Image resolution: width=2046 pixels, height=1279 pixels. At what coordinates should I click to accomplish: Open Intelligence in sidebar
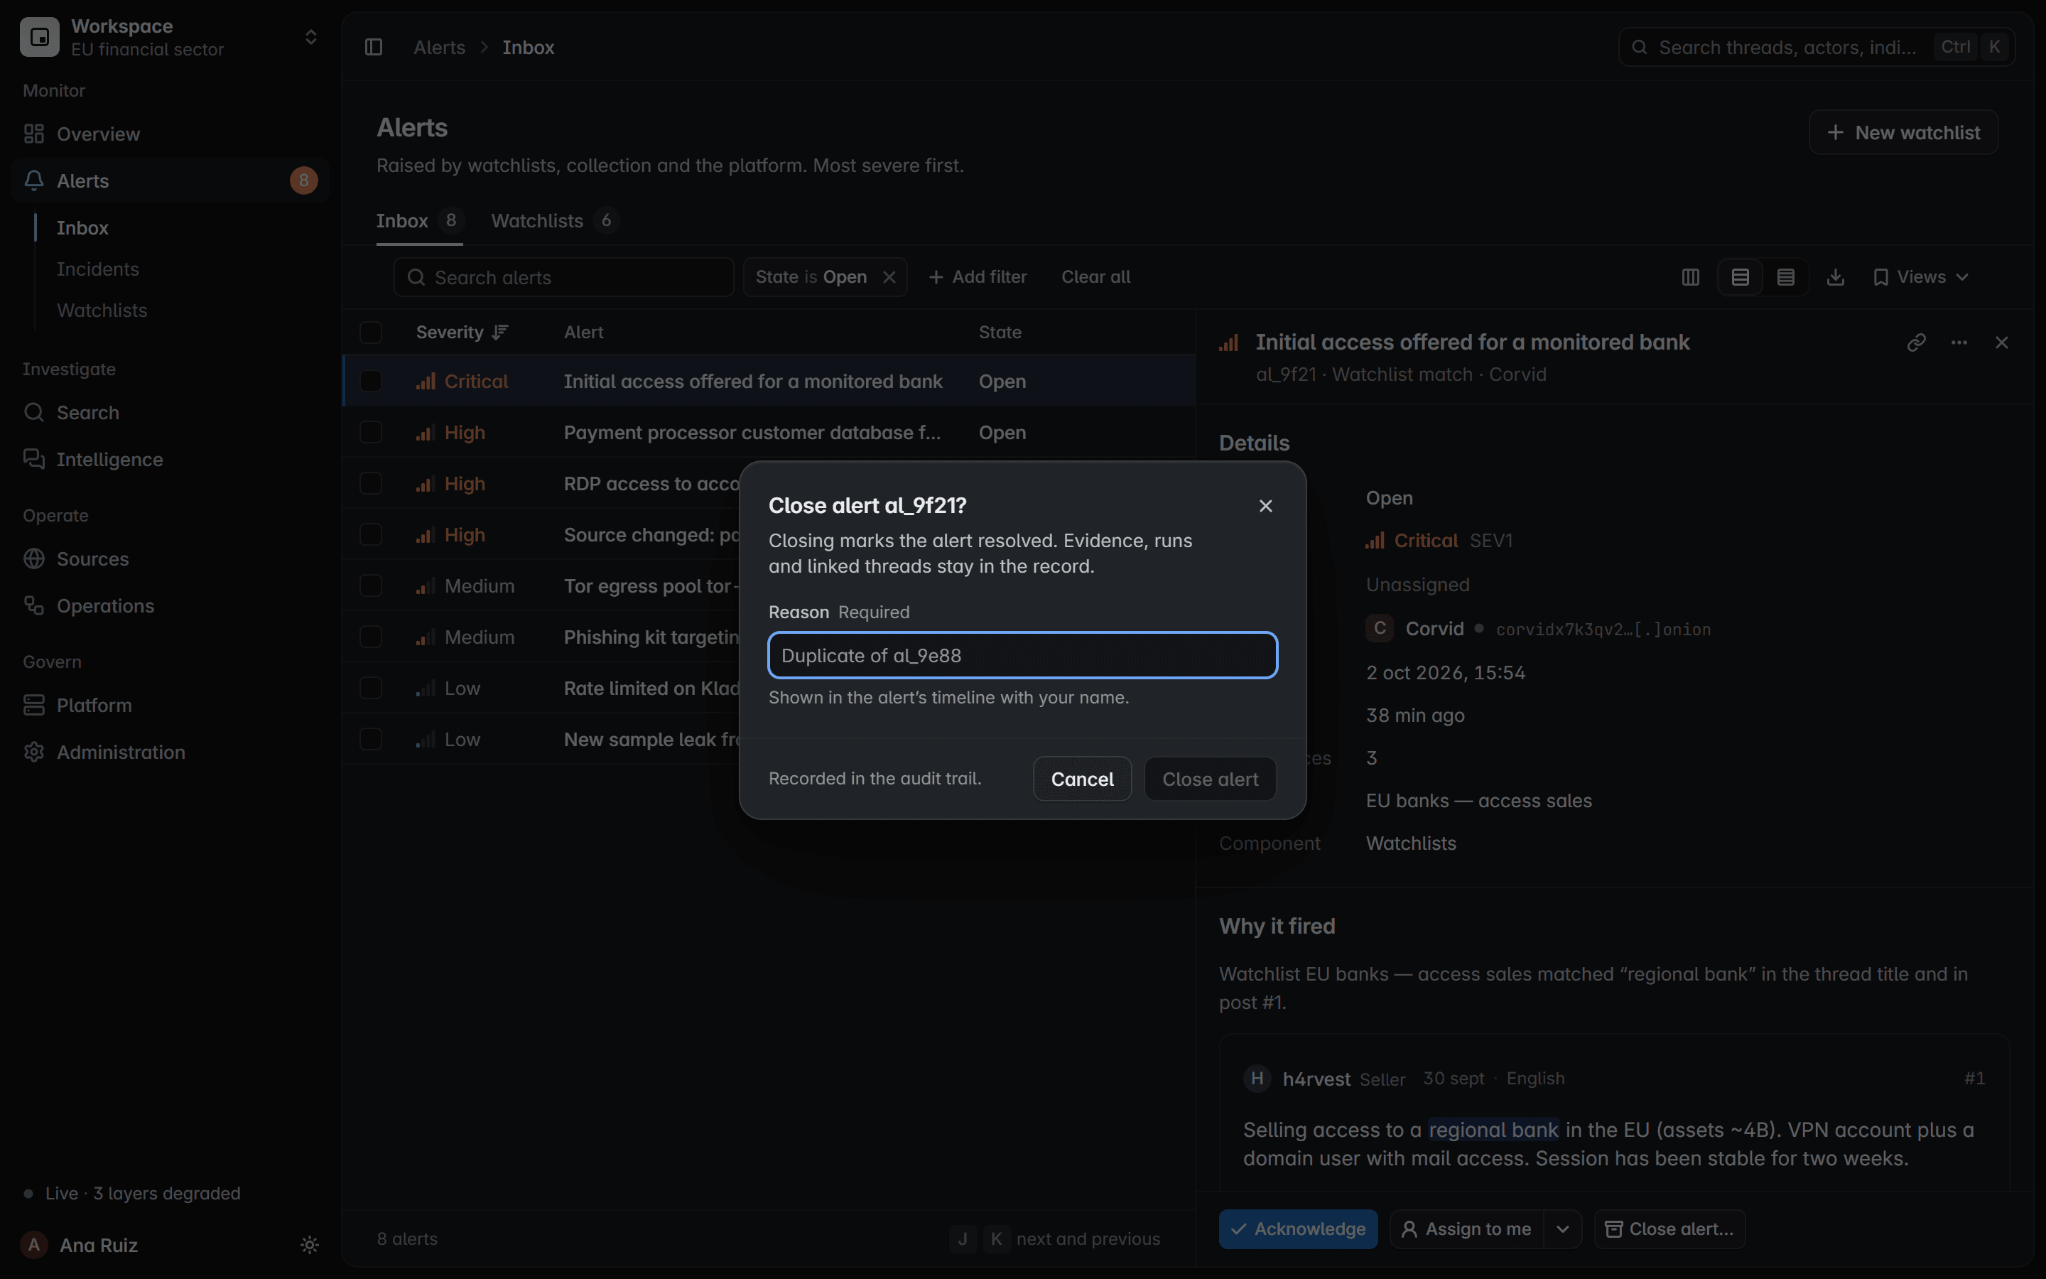click(170, 459)
